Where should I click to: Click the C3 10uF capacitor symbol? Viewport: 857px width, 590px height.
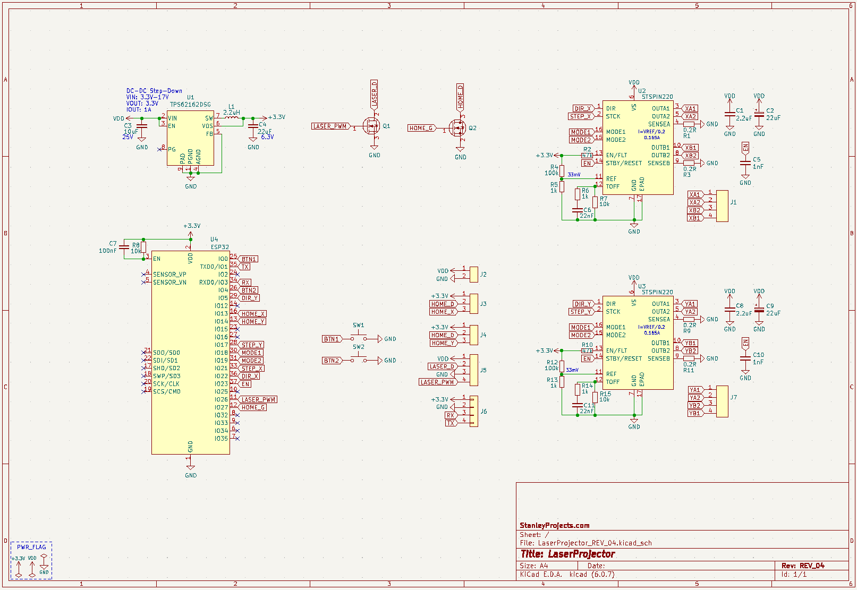coord(142,128)
